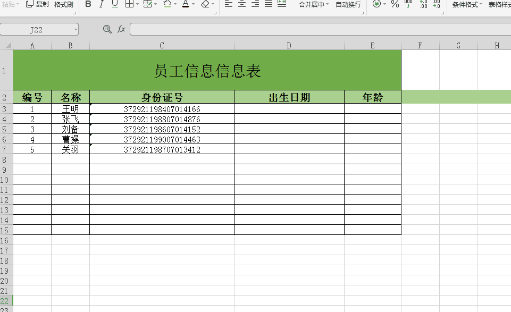511x312 pixels.
Task: Toggle Wrap Text (自动换行)
Action: (x=348, y=5)
